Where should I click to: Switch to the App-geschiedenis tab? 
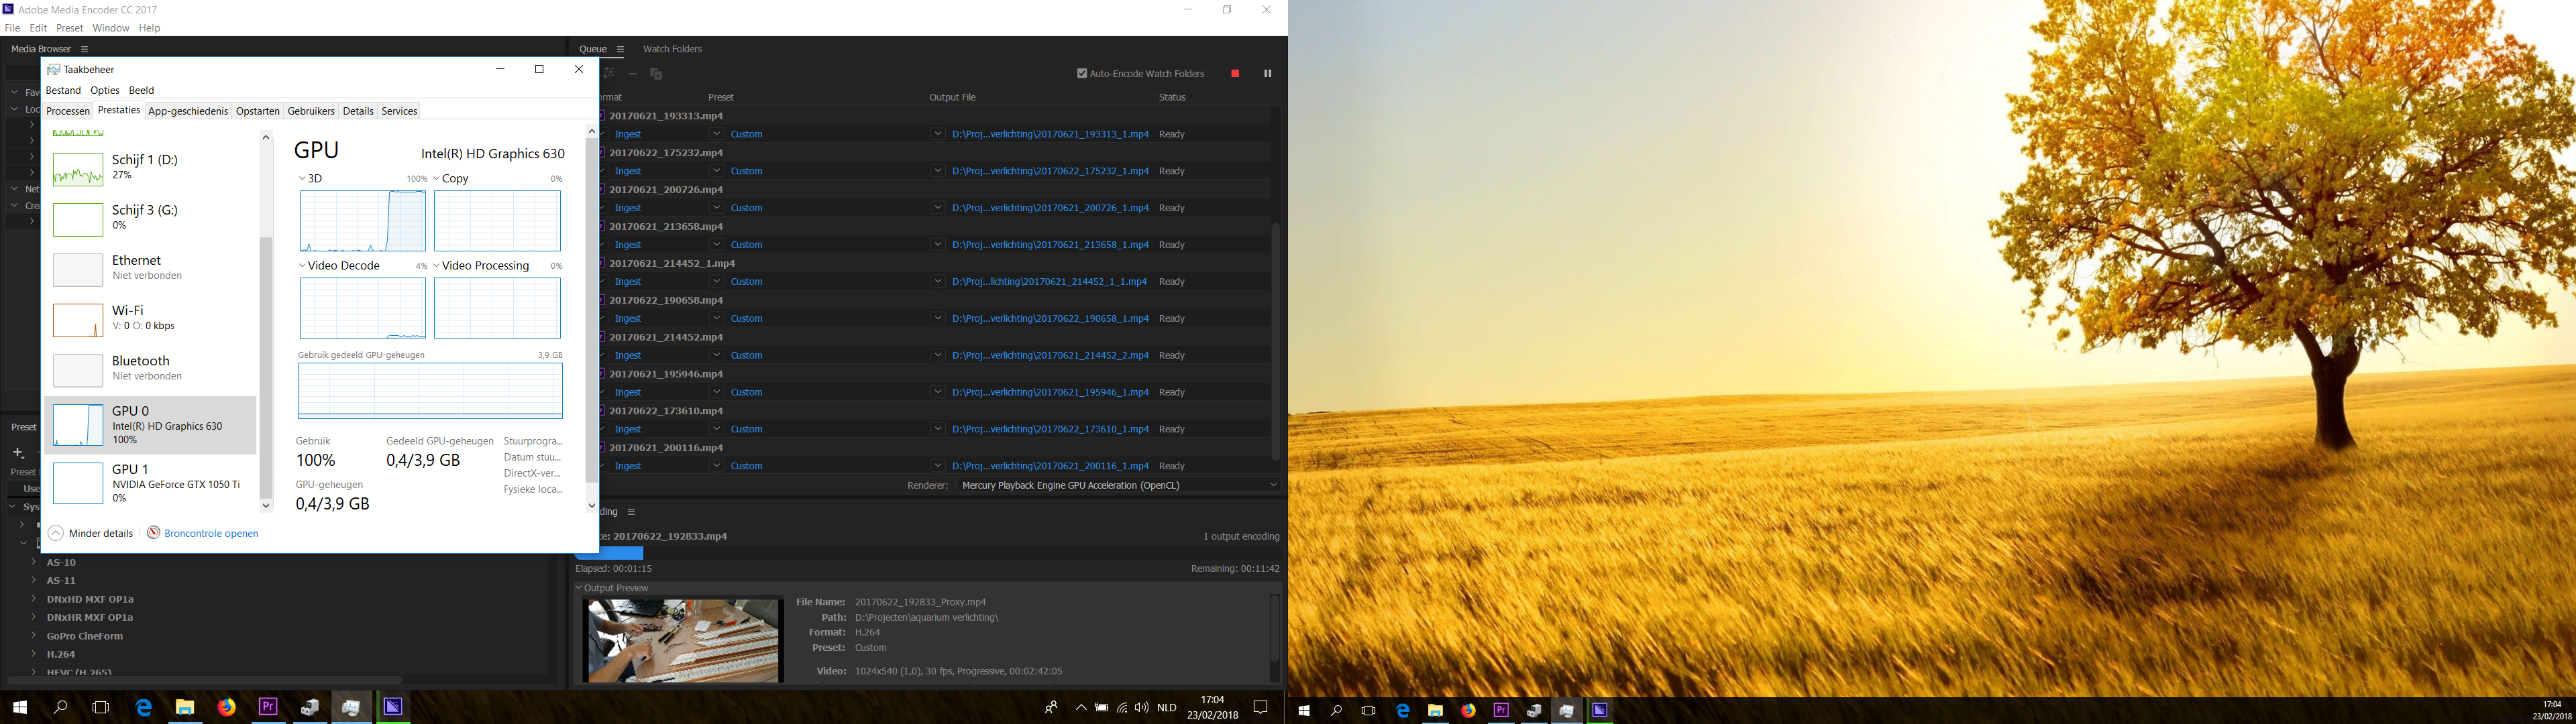click(x=188, y=111)
